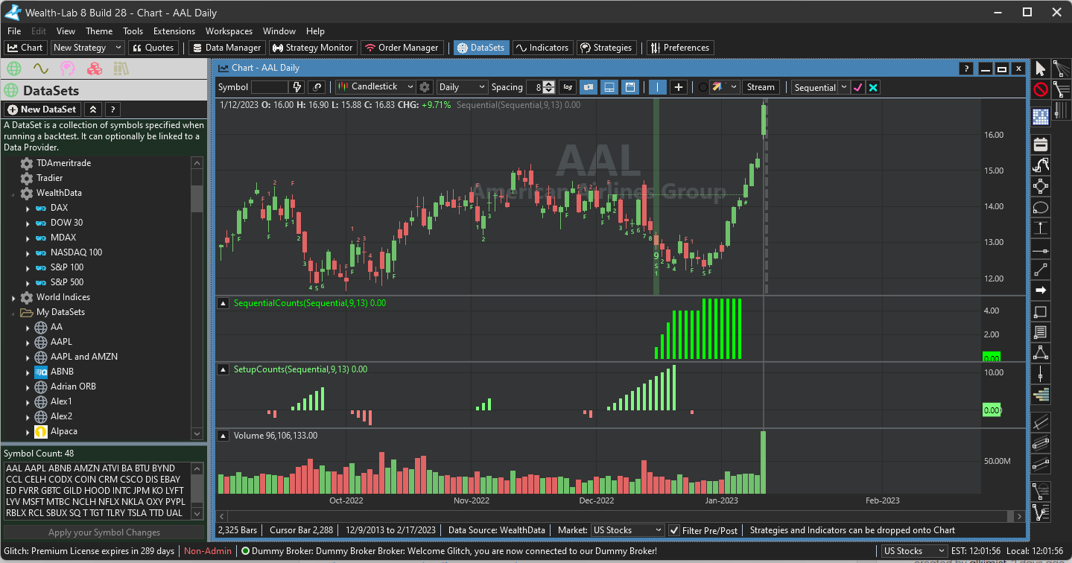
Task: Open the Candlestick chart style dropdown
Action: (375, 87)
